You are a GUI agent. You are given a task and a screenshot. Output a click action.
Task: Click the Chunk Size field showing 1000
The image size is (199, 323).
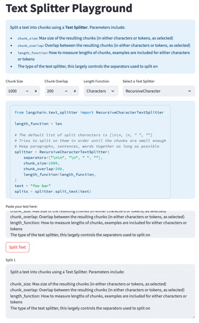(14, 91)
